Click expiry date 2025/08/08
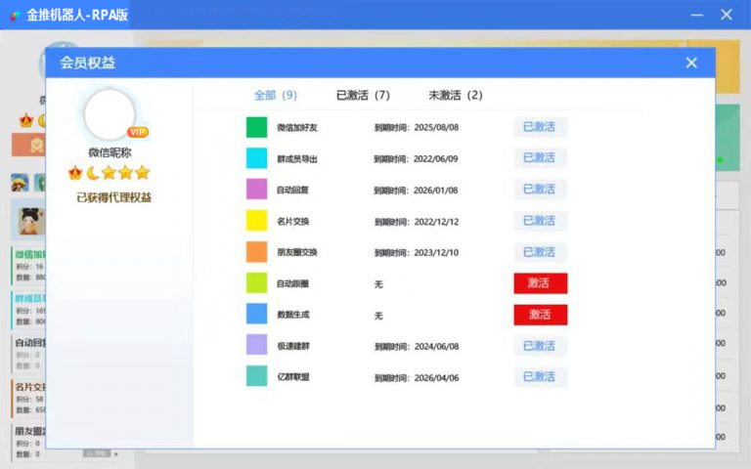 pos(436,128)
